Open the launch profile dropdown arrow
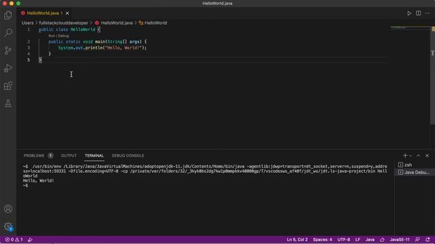Image resolution: width=435 pixels, height=244 pixels. 411,155
